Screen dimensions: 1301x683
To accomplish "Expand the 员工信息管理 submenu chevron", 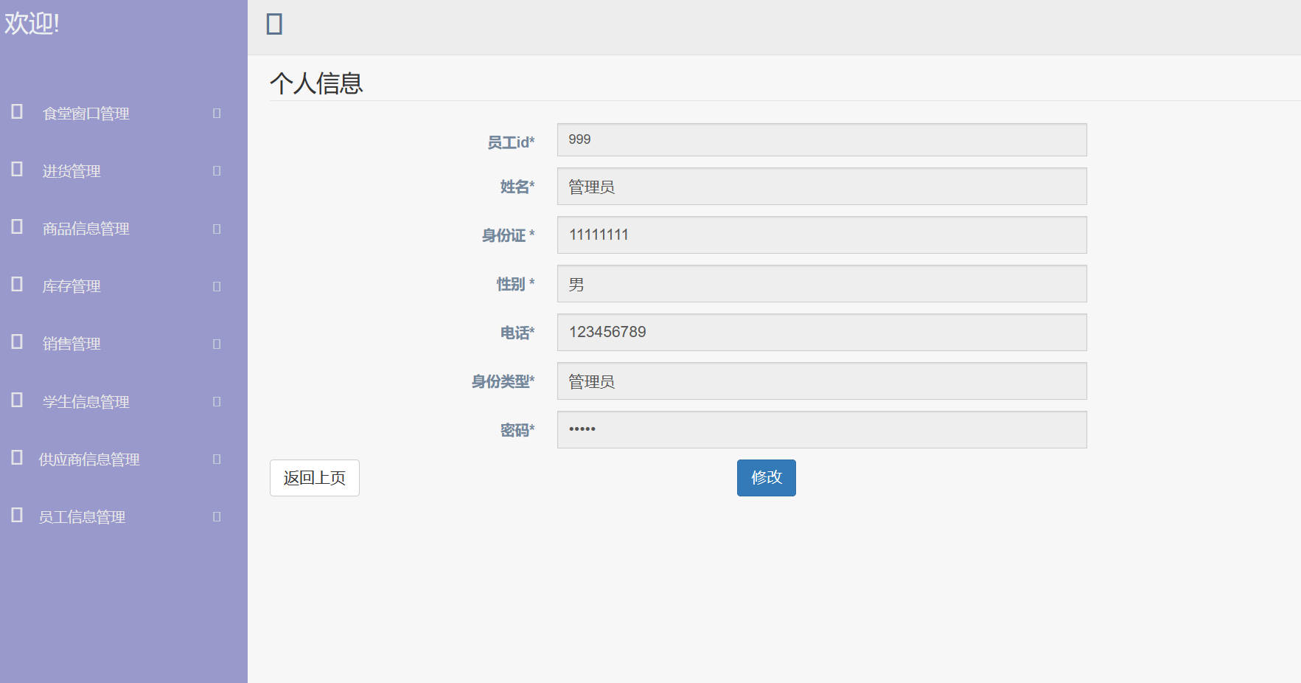I will (x=216, y=516).
